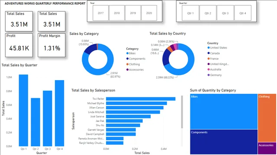Image resolution: width=277 pixels, height=155 pixels.
Task: Click the '0.08M (2.36%)' data label
Action: tap(166, 41)
